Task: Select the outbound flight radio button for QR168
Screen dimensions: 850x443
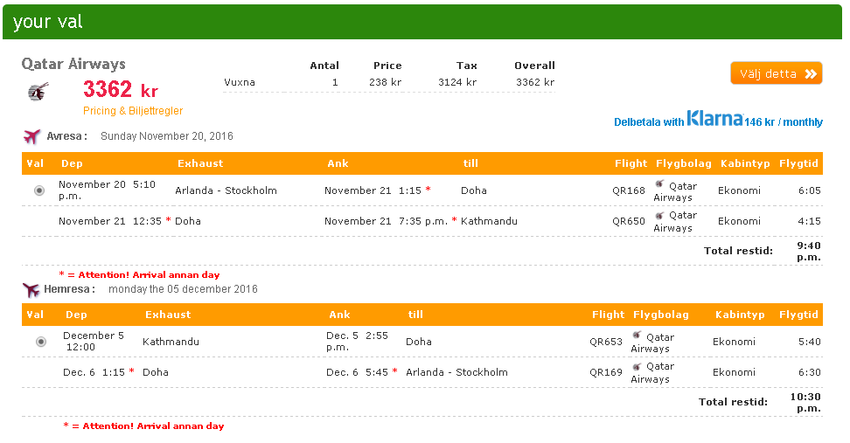Action: (39, 190)
